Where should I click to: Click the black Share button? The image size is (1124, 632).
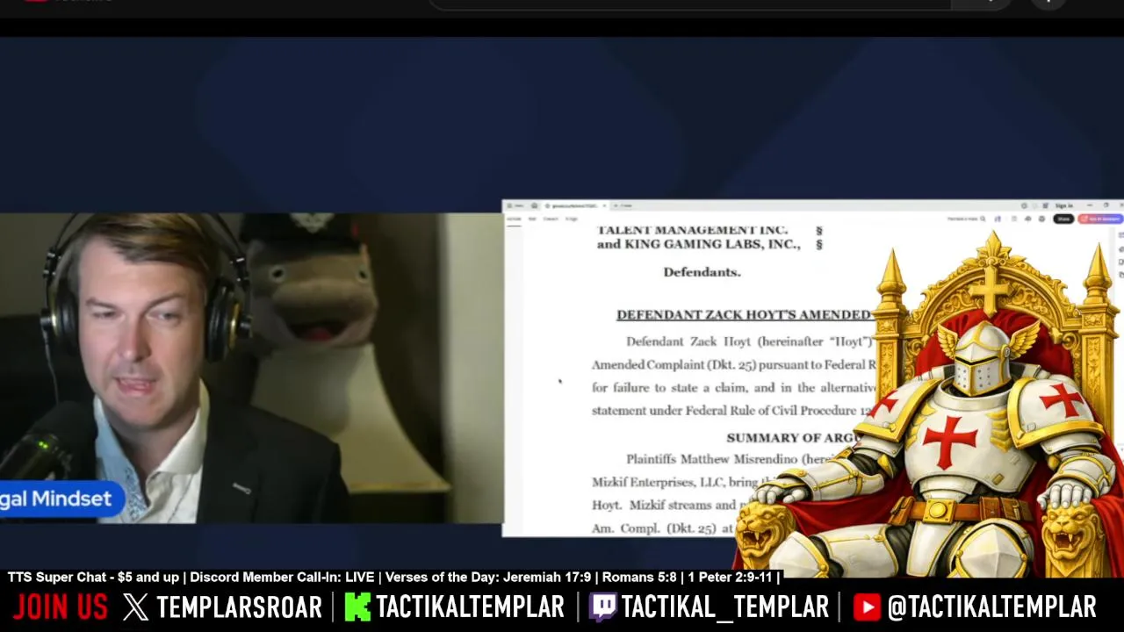pyautogui.click(x=1063, y=219)
